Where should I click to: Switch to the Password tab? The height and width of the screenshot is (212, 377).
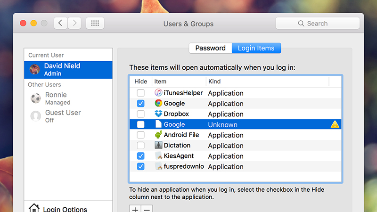(x=210, y=48)
